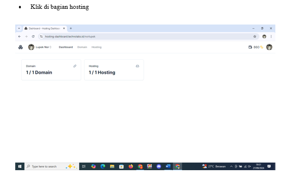
Task: Open Firefox from taskbar
Action: click(x=131, y=166)
